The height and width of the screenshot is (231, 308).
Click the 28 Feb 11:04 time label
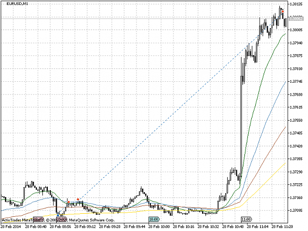258,227
